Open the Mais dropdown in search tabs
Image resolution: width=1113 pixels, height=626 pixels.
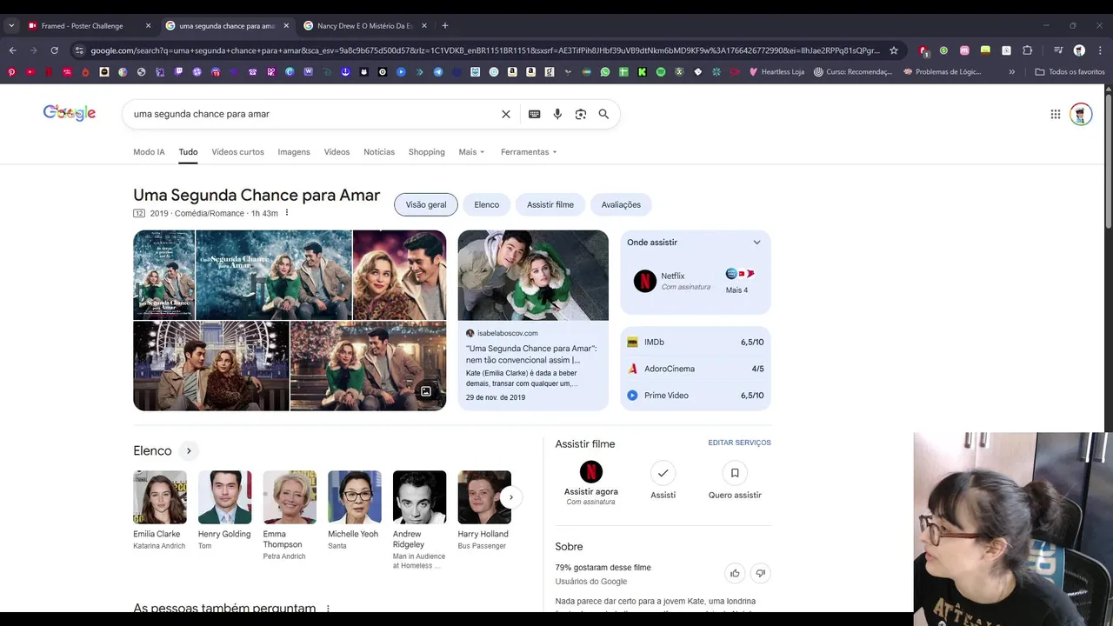tap(471, 152)
